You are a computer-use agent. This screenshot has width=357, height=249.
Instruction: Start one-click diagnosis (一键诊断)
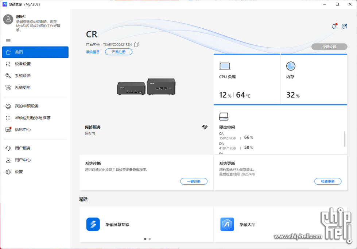pos(194,181)
